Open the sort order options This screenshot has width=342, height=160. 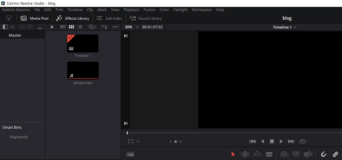(x=104, y=27)
